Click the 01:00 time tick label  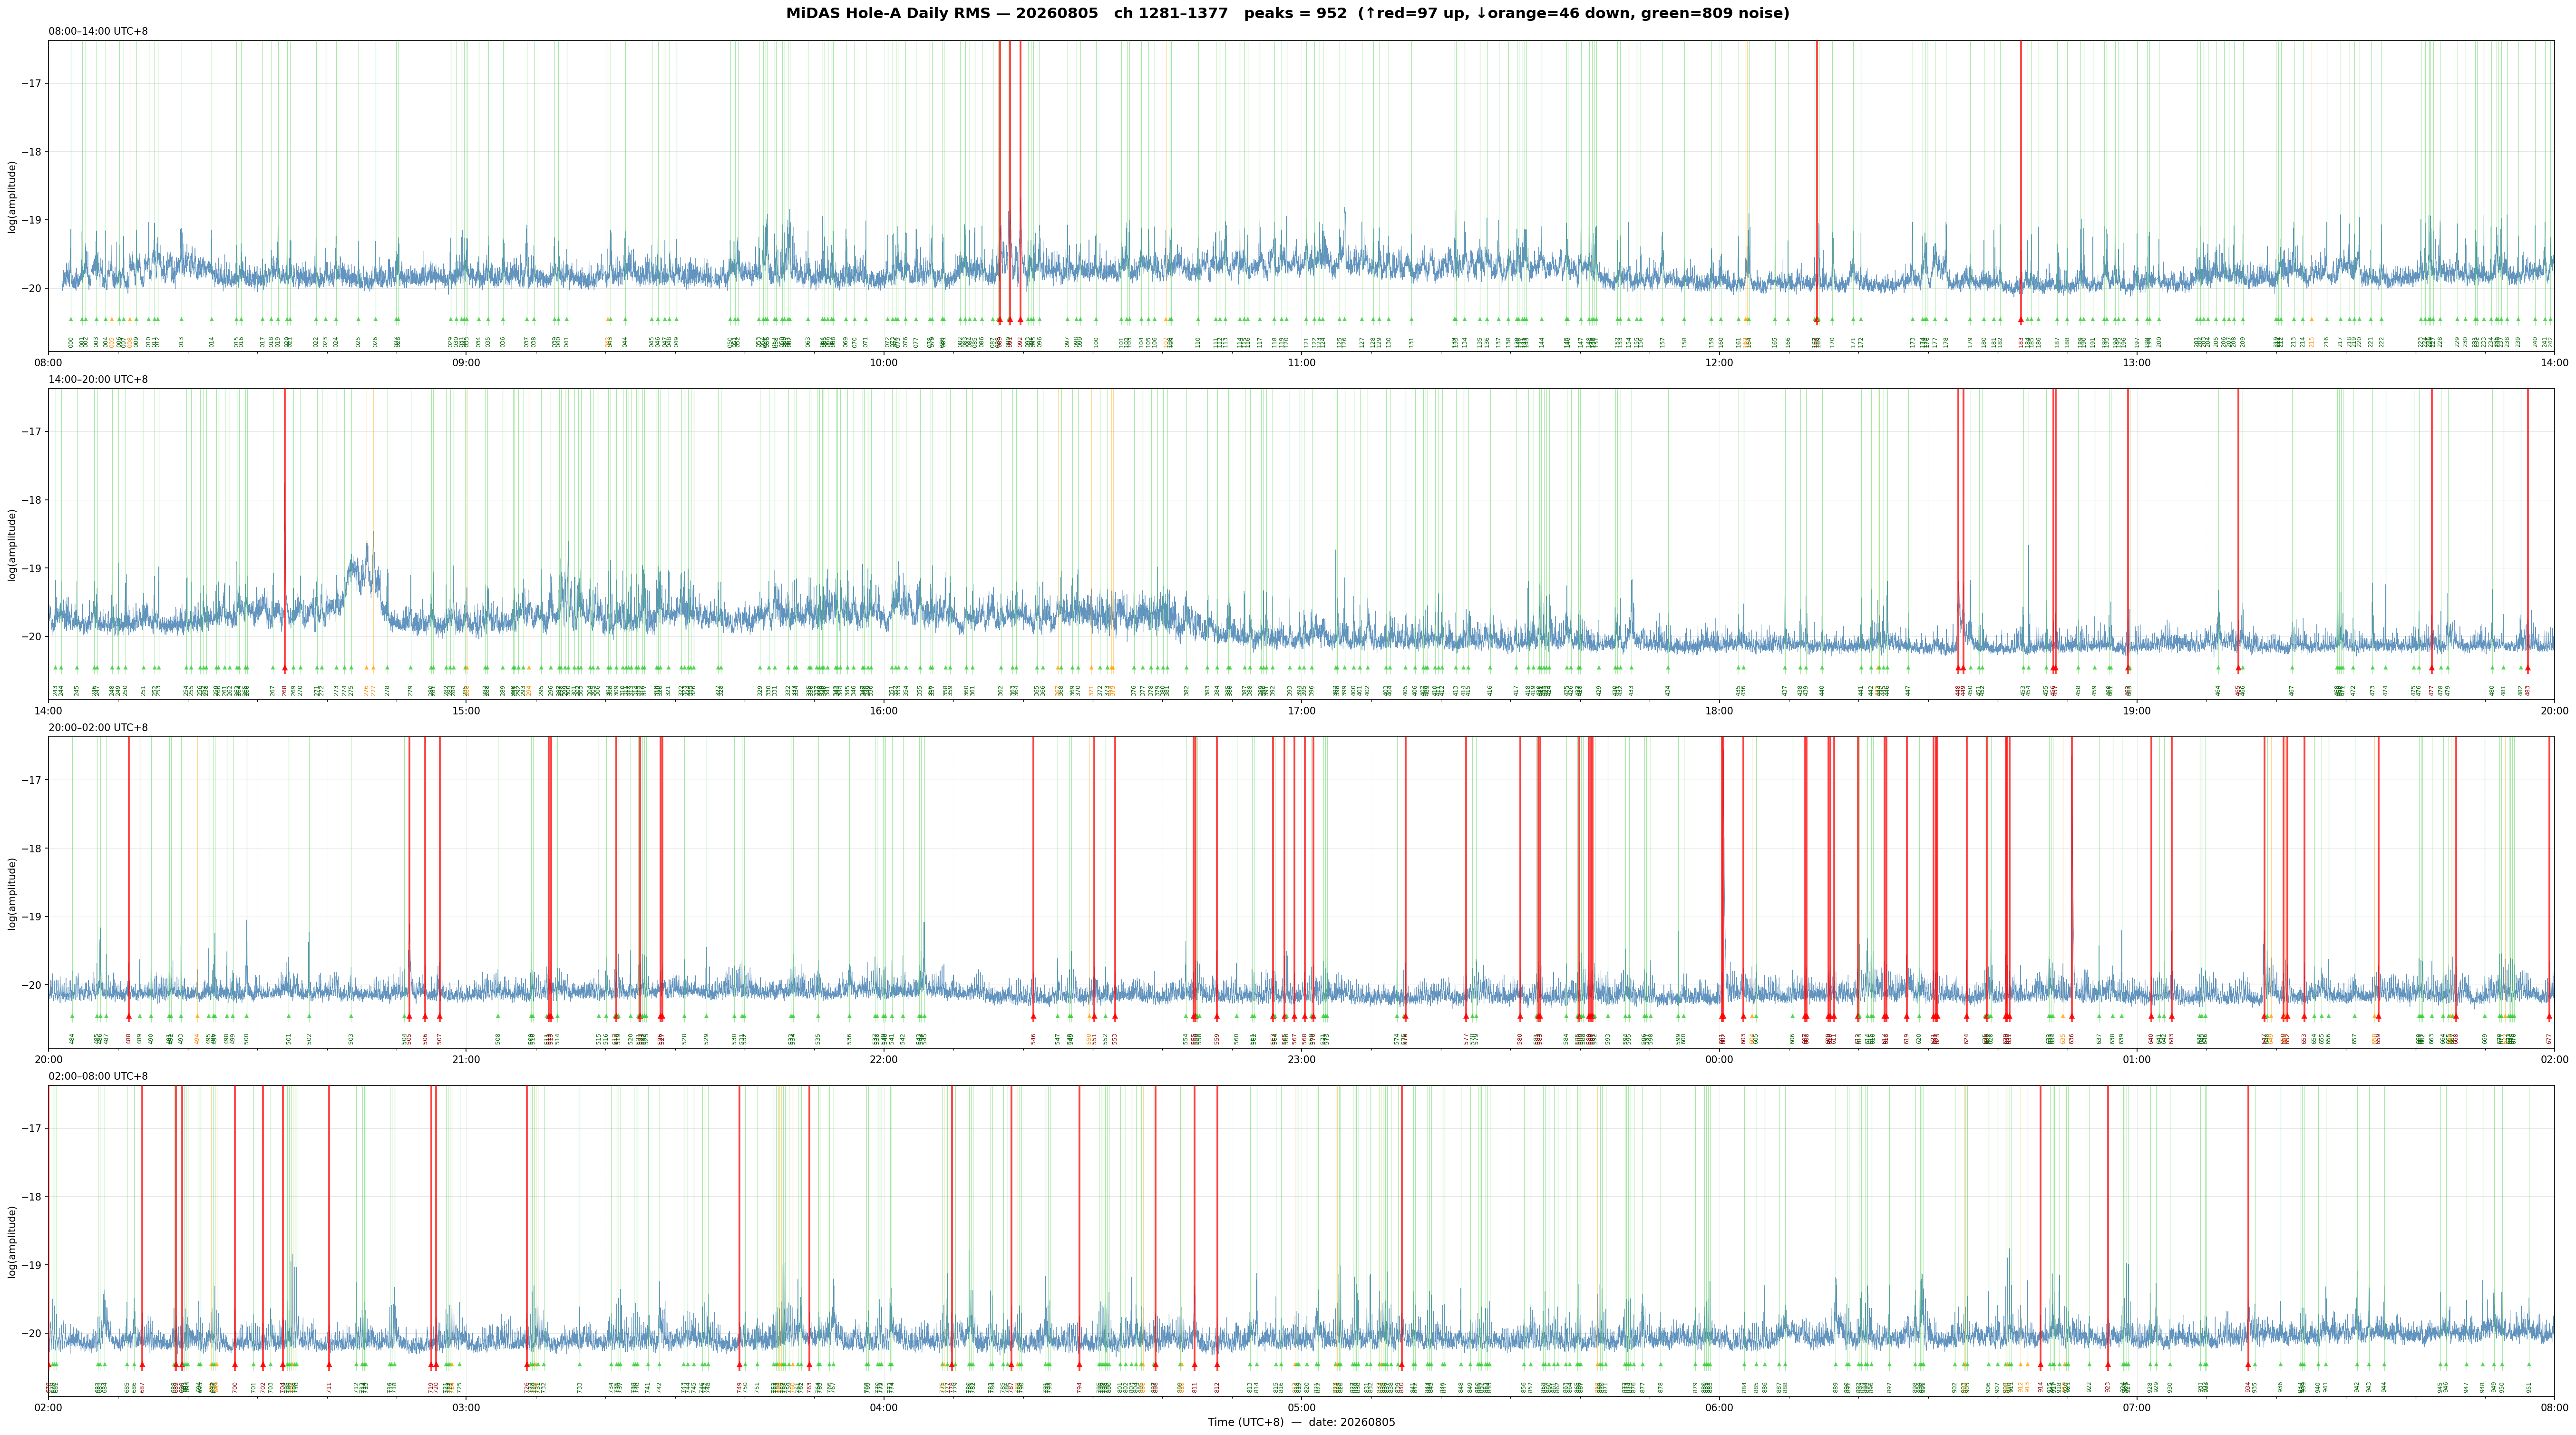(x=2137, y=1059)
